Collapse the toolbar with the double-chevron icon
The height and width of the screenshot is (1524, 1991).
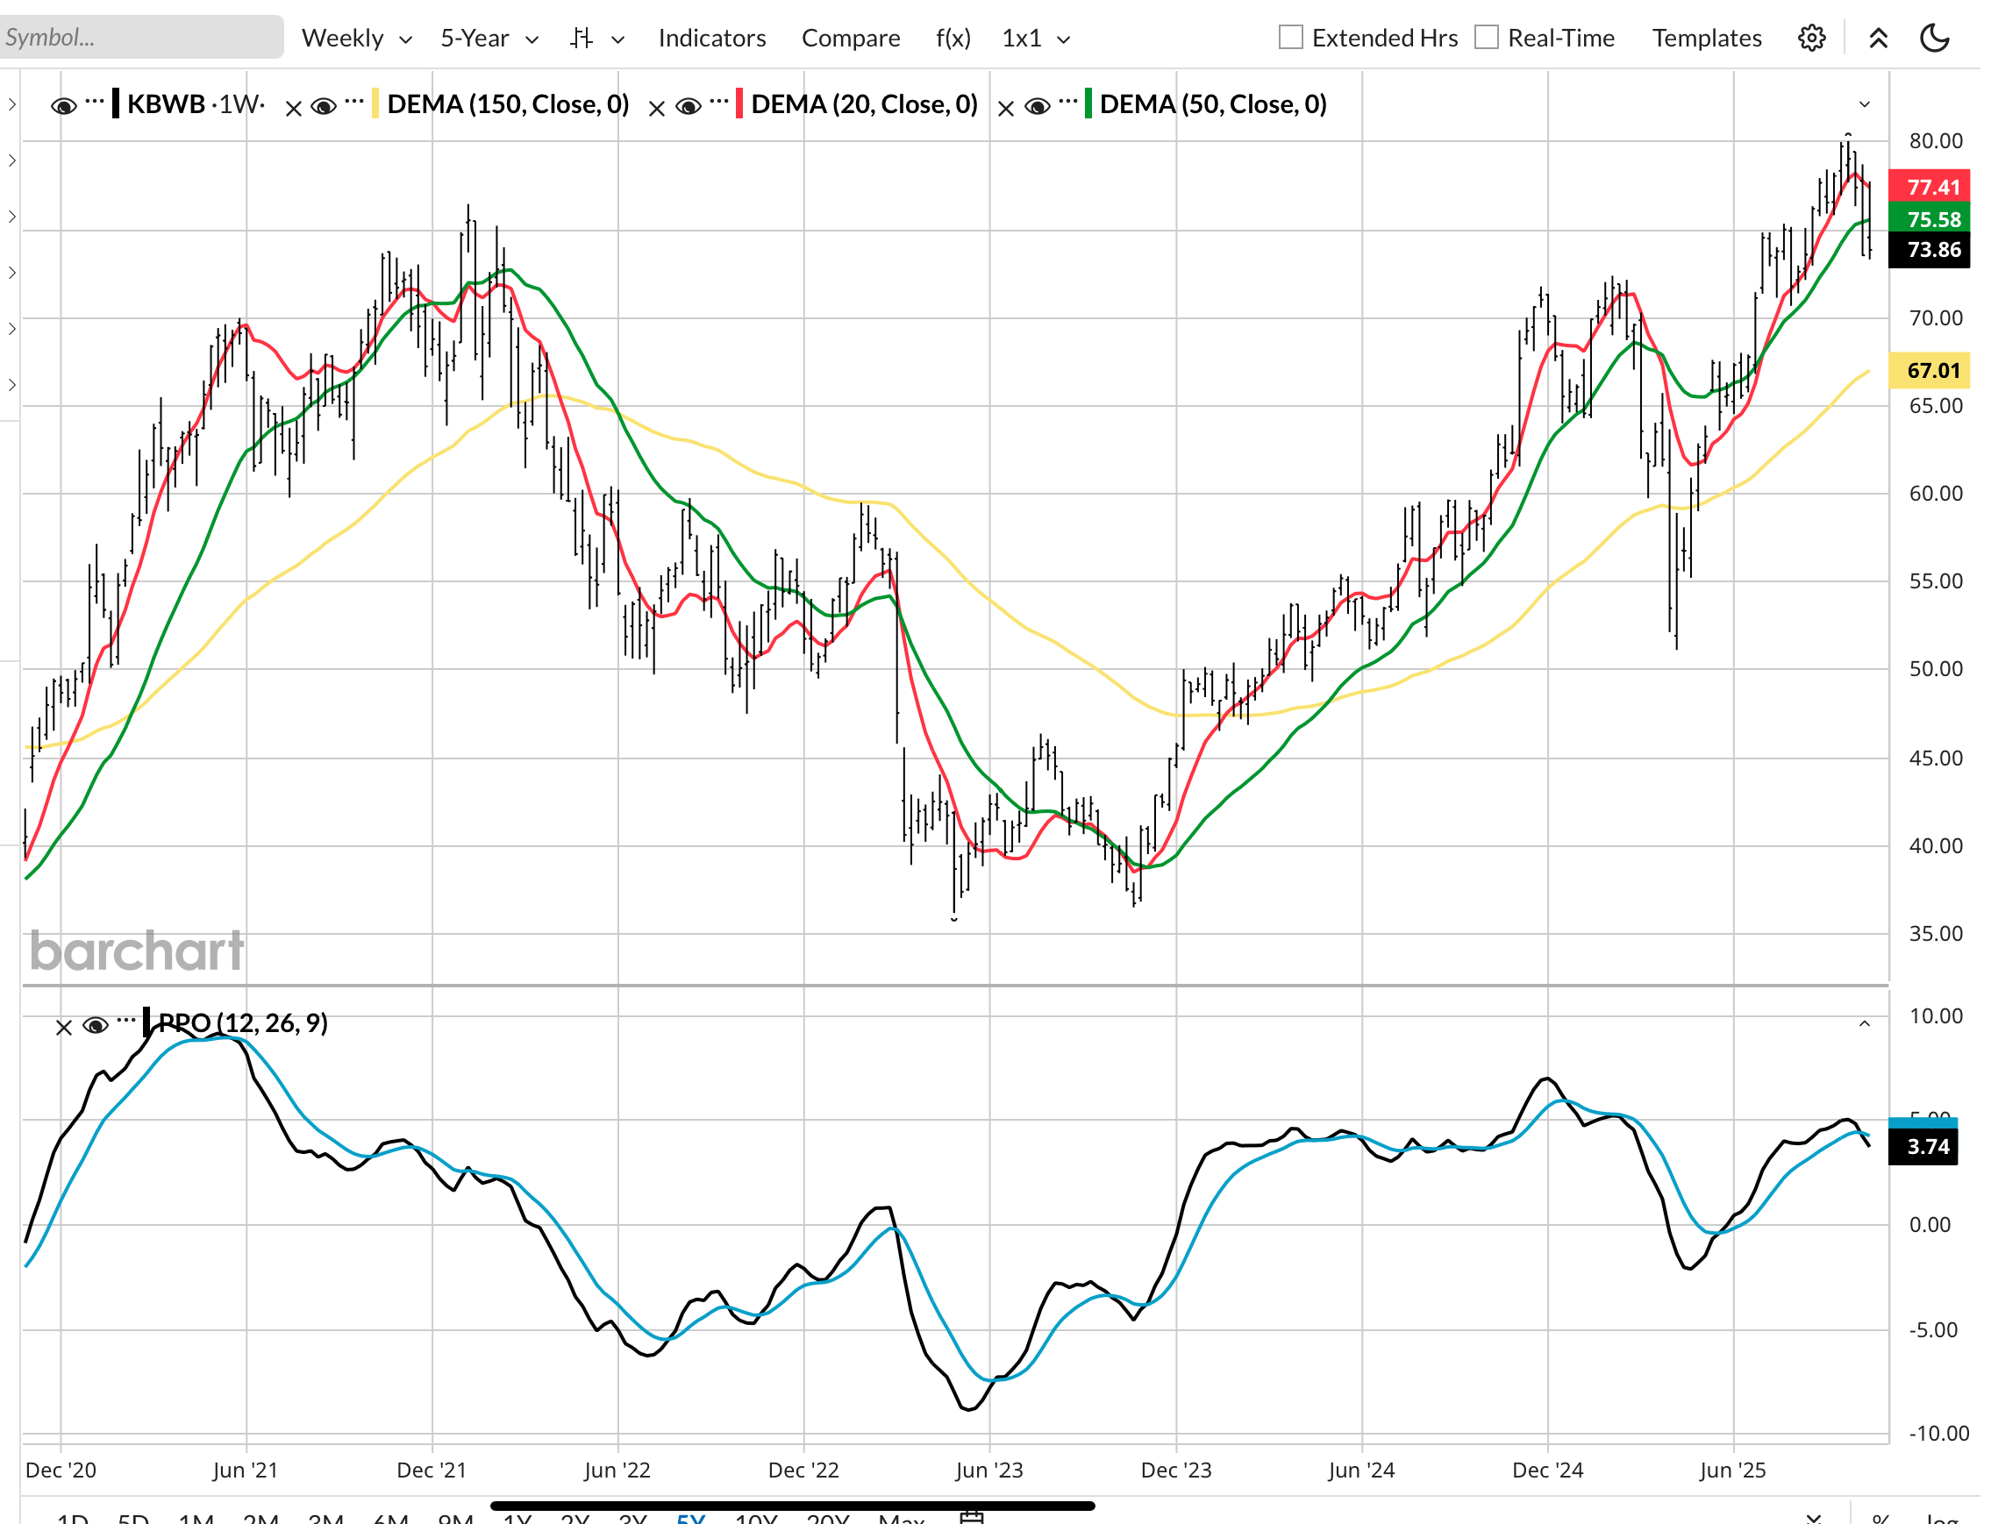pyautogui.click(x=1878, y=38)
